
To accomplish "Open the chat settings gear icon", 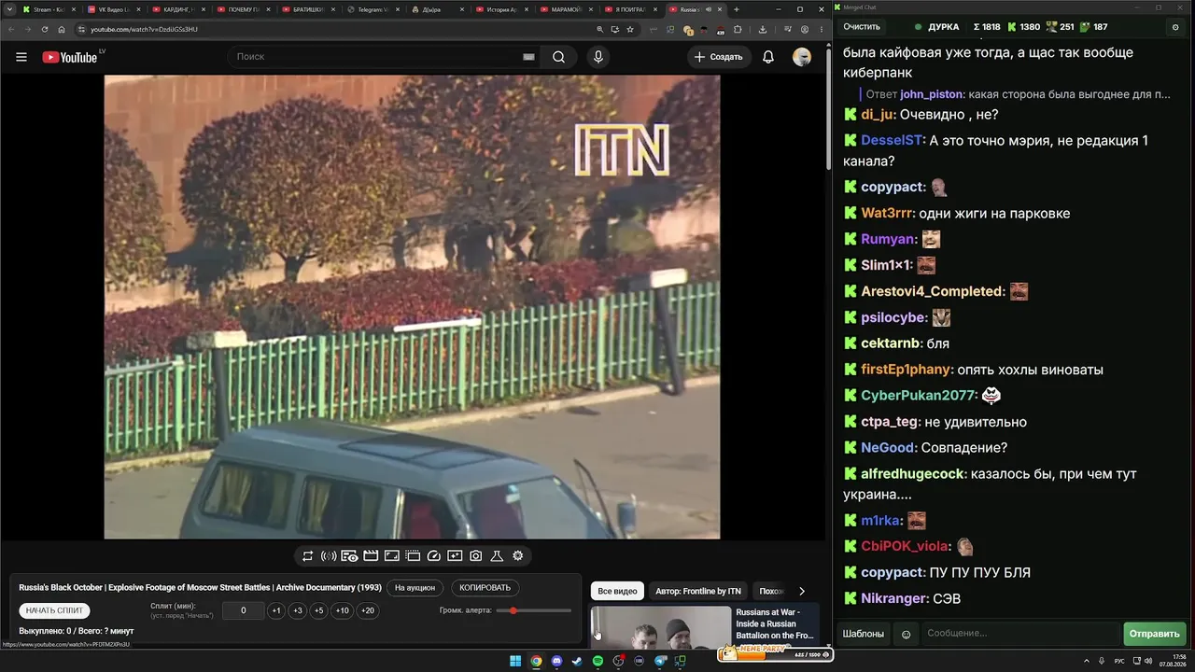I will [1175, 27].
